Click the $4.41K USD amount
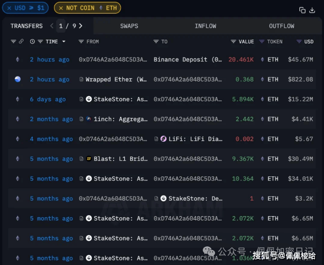Screen dimensions: 324x265 [x=302, y=119]
